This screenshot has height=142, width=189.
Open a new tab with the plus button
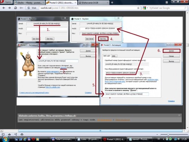pos(112,3)
